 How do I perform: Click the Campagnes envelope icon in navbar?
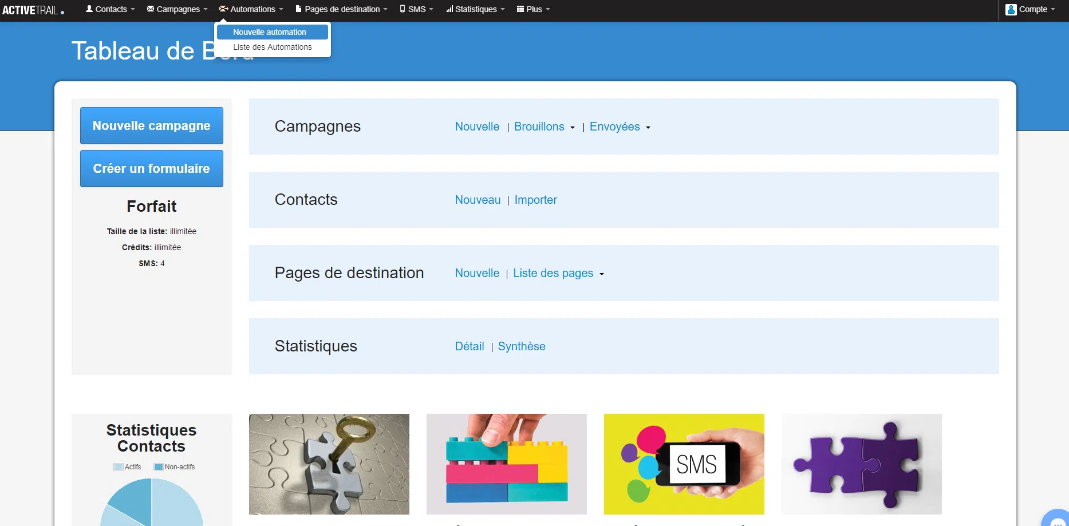pos(151,9)
